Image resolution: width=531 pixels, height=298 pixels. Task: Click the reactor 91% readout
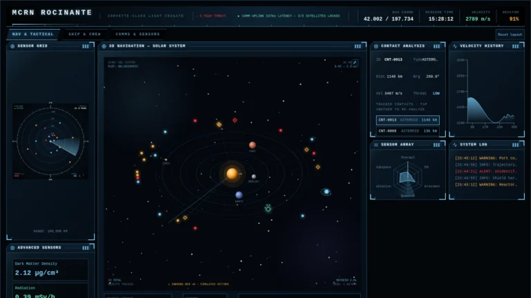pyautogui.click(x=514, y=19)
